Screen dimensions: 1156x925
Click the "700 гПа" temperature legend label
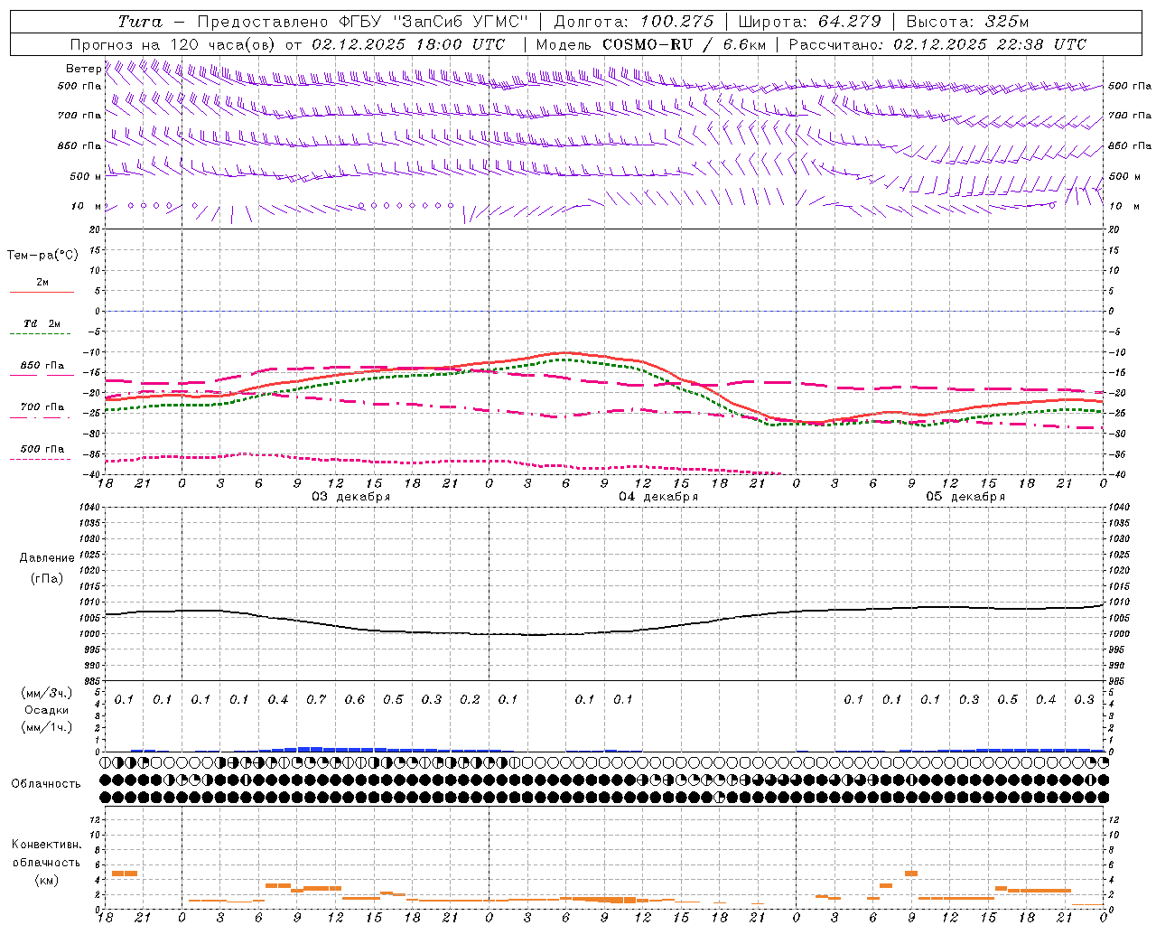(42, 406)
